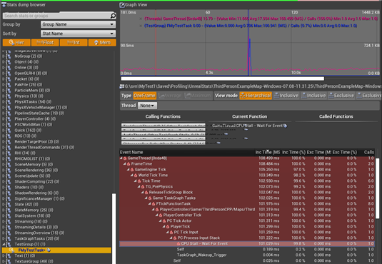The image size is (382, 264).
Task: Select the PhysXTasks group
Action: click(x=33, y=102)
